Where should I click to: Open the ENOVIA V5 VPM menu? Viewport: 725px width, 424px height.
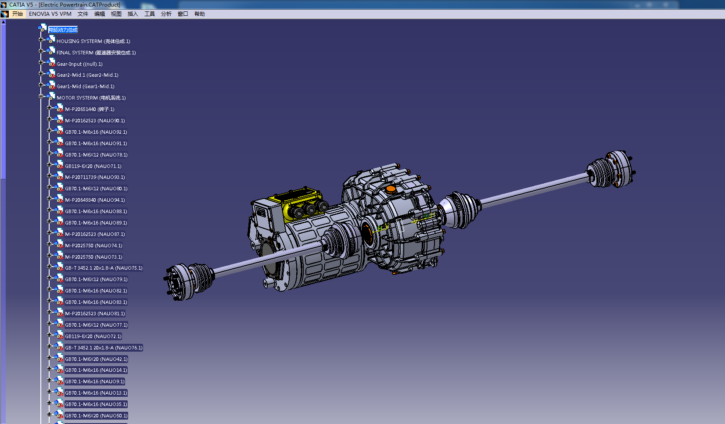tap(50, 14)
